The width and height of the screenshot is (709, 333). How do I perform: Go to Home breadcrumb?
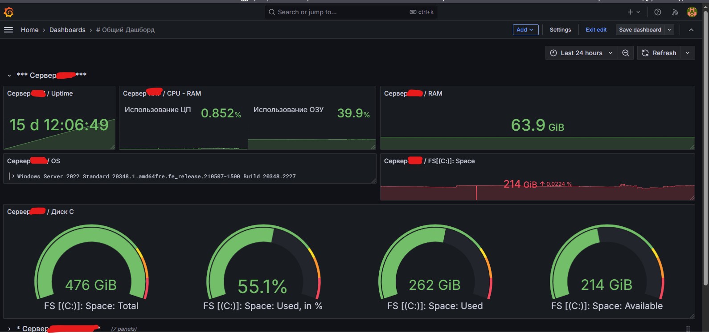pos(30,30)
